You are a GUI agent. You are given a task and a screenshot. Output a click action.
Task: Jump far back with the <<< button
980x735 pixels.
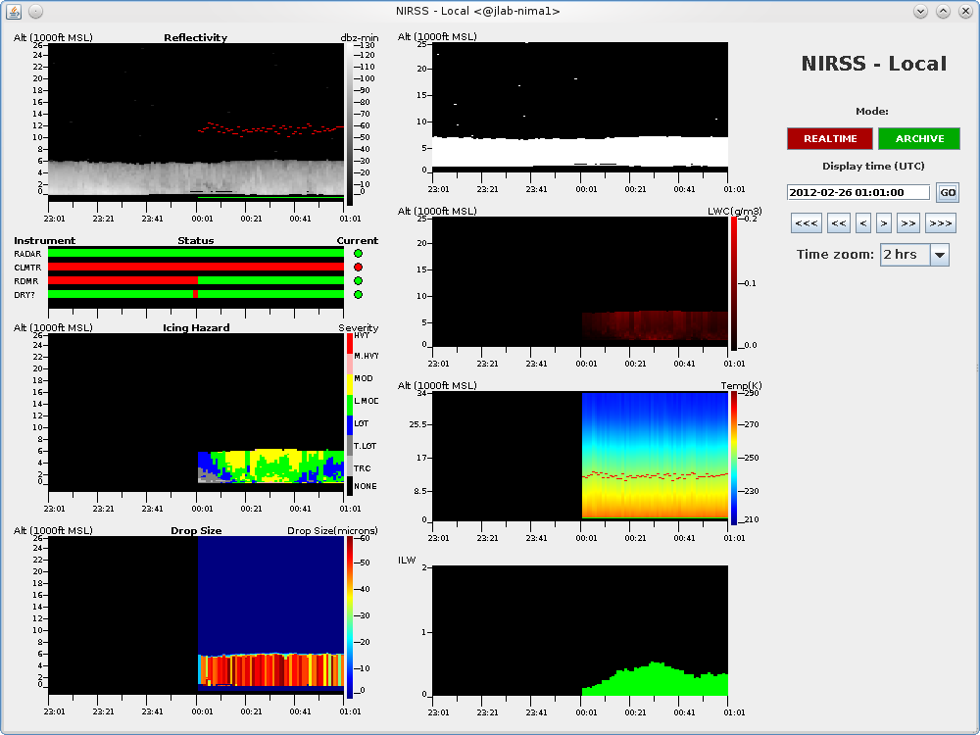pos(807,223)
